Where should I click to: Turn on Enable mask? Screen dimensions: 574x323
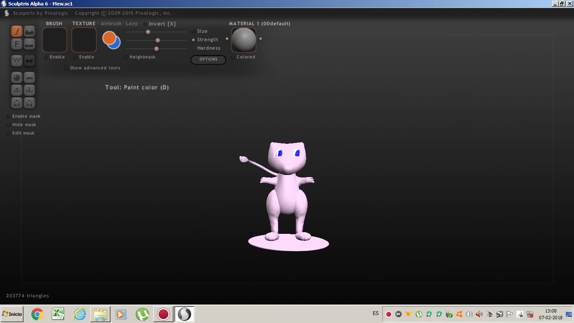[8, 116]
